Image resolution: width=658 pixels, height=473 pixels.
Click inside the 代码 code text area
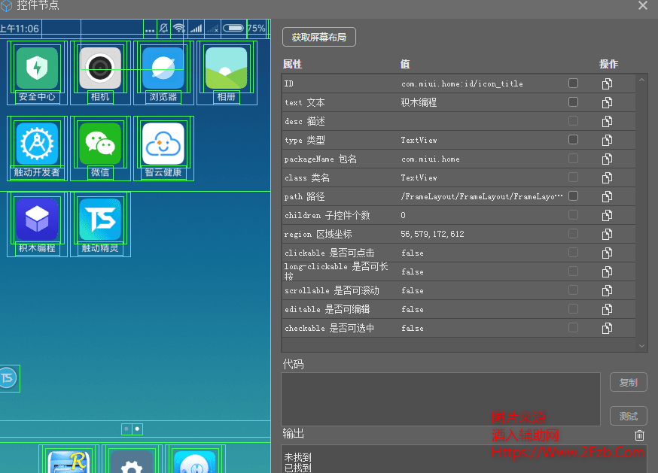pyautogui.click(x=440, y=399)
